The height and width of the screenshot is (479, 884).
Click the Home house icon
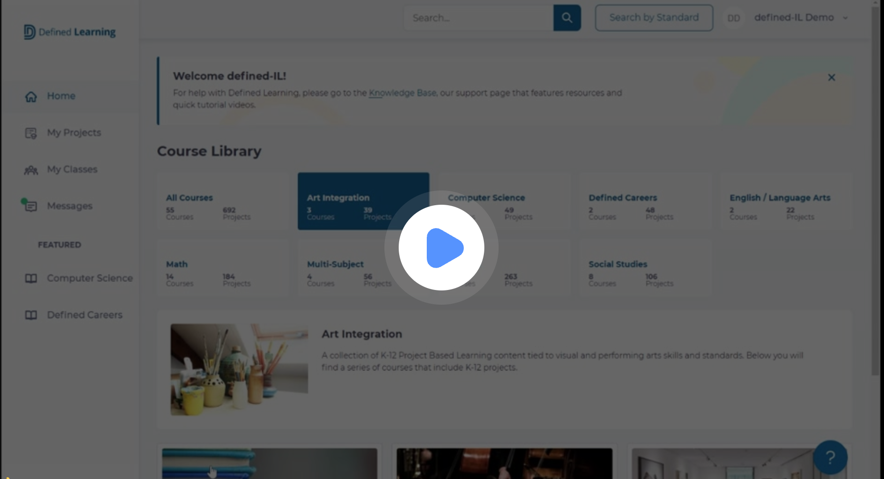[31, 96]
